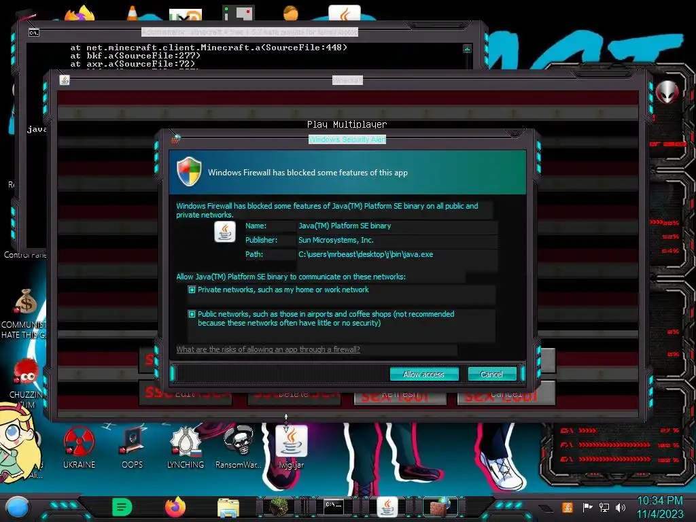Screen dimensions: 696x522
Task: Click the Windows Security Alert title text
Action: 347,139
